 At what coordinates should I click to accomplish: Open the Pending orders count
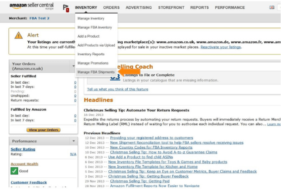(75, 91)
